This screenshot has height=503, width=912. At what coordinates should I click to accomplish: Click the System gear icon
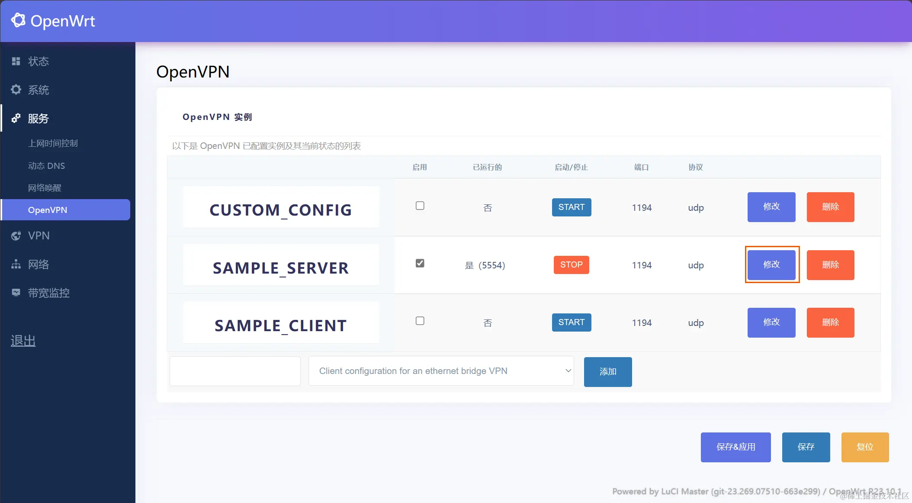pyautogui.click(x=16, y=90)
